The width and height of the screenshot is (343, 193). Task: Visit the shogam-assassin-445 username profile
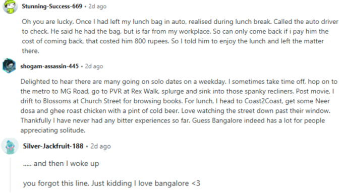[x=49, y=66]
